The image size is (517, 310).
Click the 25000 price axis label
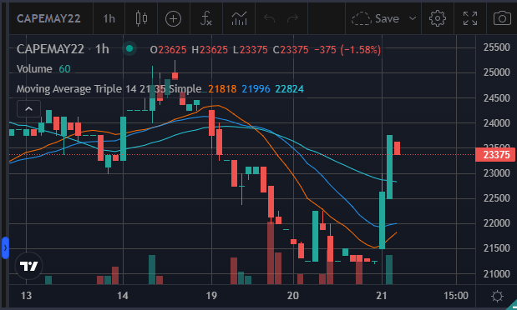click(497, 72)
